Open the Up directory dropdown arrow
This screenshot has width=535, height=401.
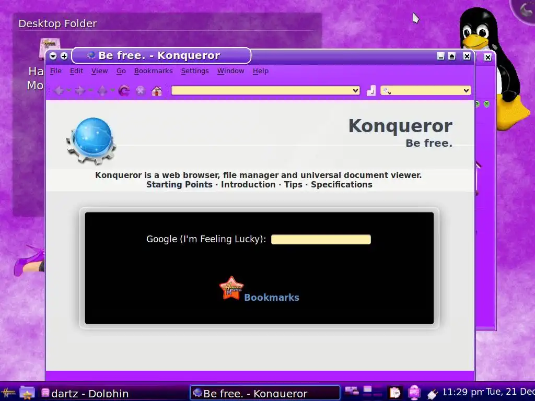coord(112,91)
